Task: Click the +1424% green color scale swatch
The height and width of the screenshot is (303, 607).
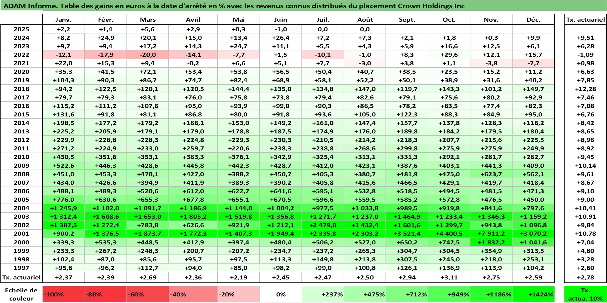Action: point(533,295)
